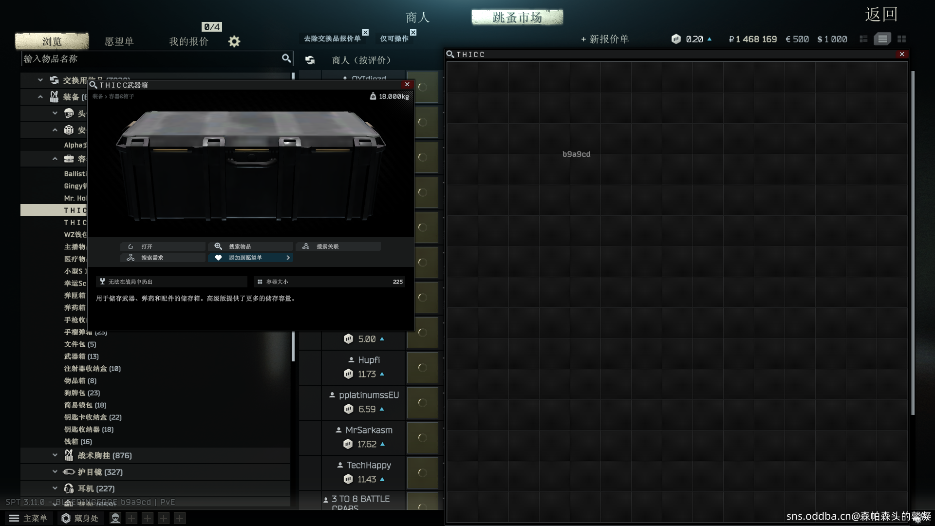Remove the 去除交换品报价单 filter
Viewport: 935px width, 526px height.
[x=365, y=33]
